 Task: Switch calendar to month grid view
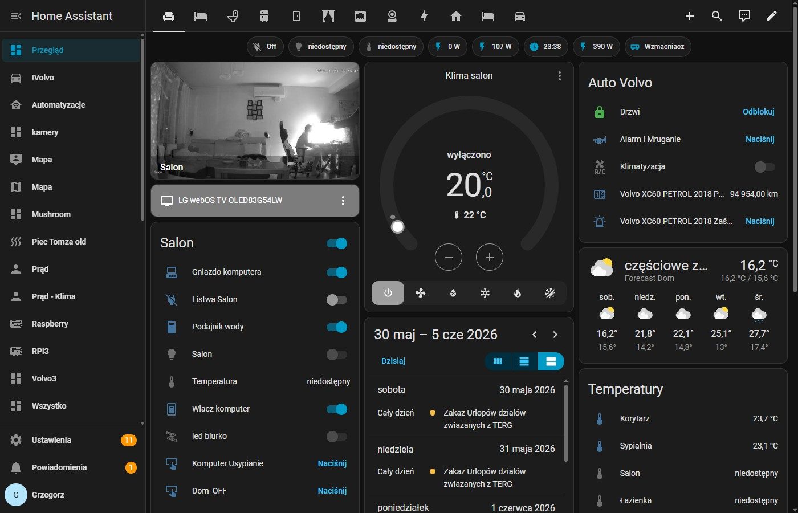pyautogui.click(x=498, y=361)
